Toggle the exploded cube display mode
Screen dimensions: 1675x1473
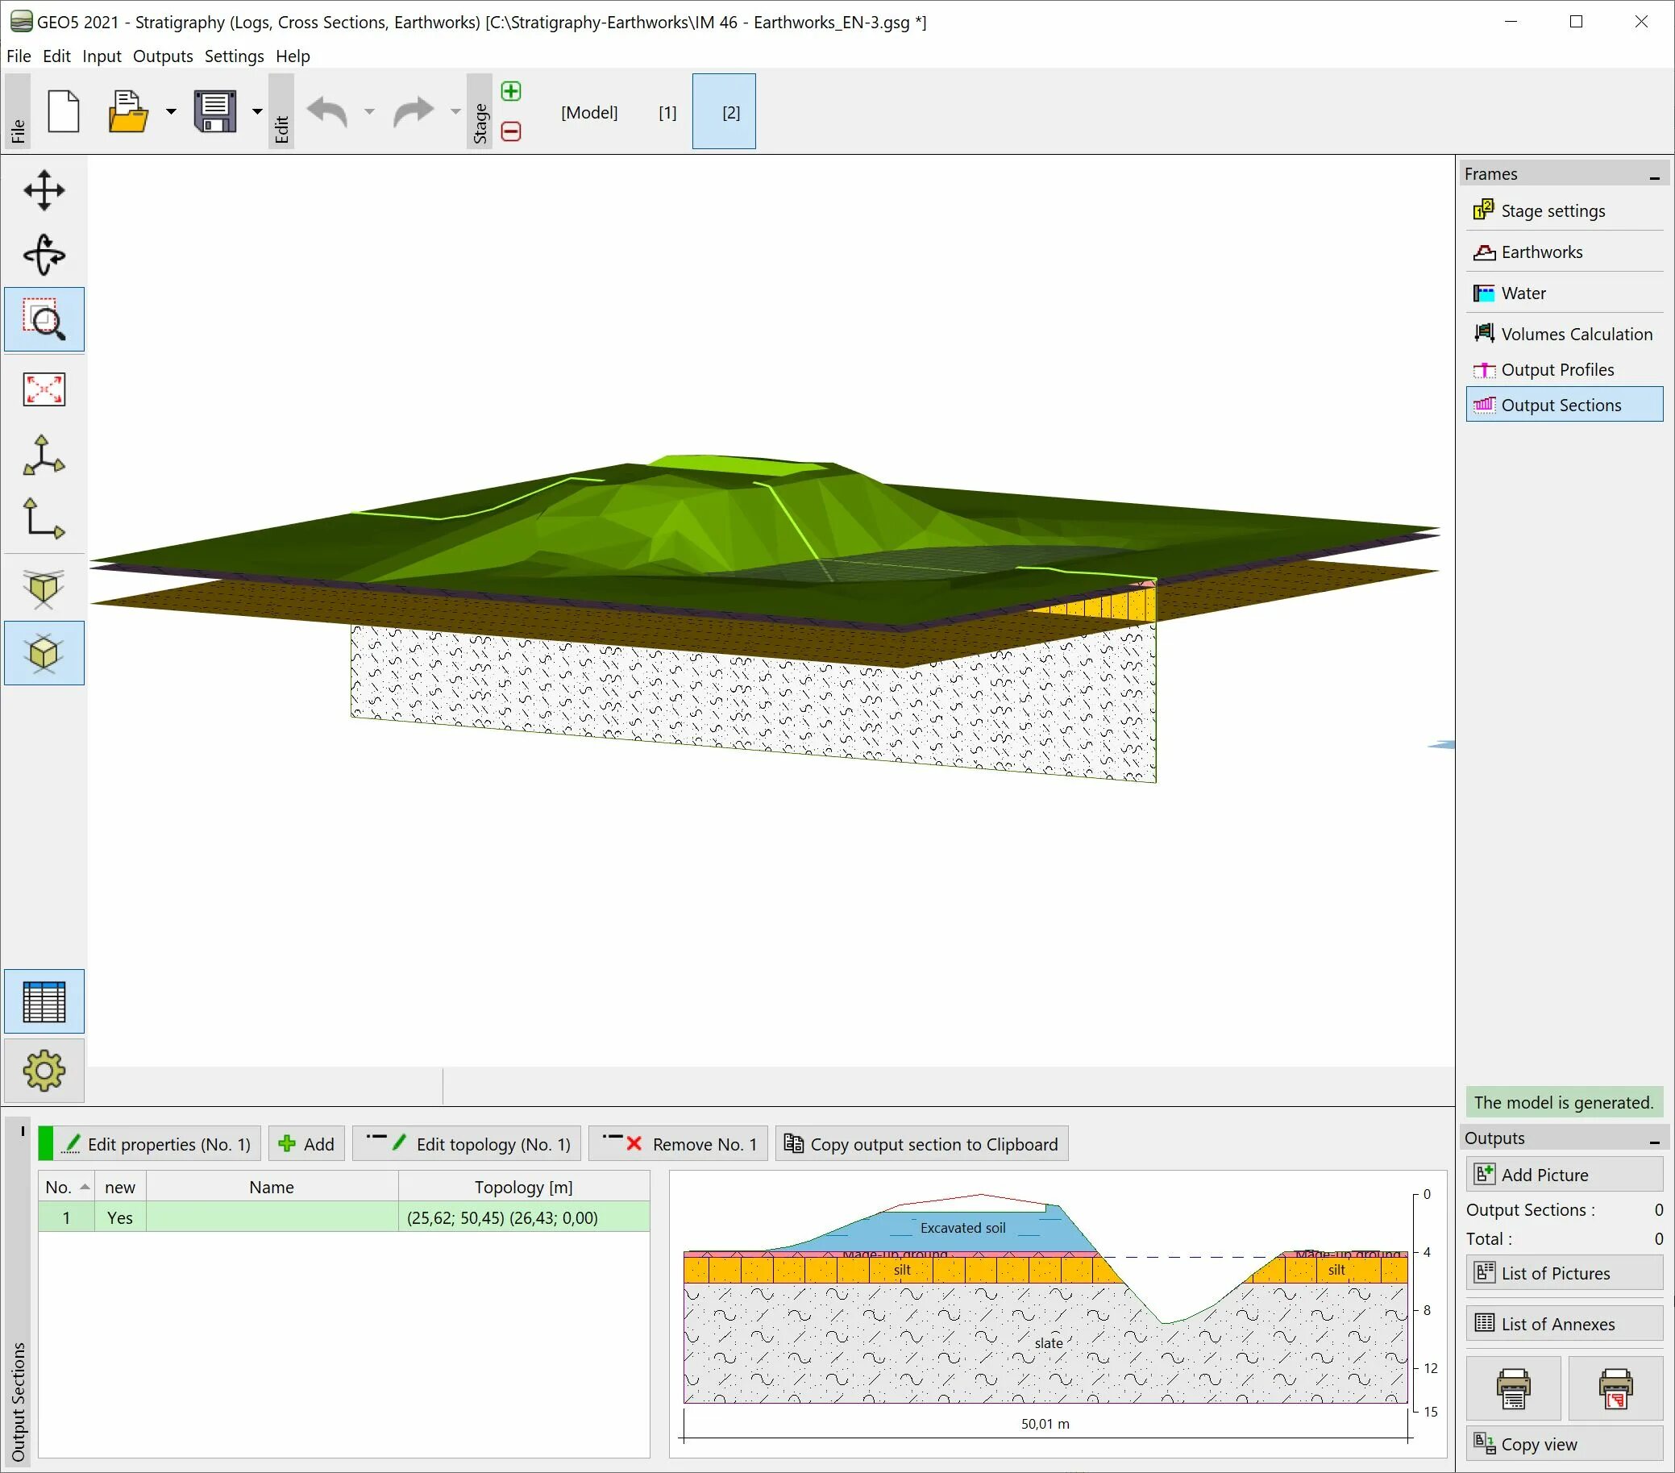[44, 588]
